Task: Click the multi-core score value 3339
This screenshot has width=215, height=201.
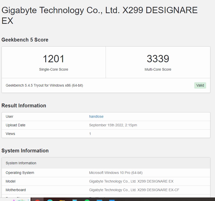Action: pyautogui.click(x=158, y=59)
